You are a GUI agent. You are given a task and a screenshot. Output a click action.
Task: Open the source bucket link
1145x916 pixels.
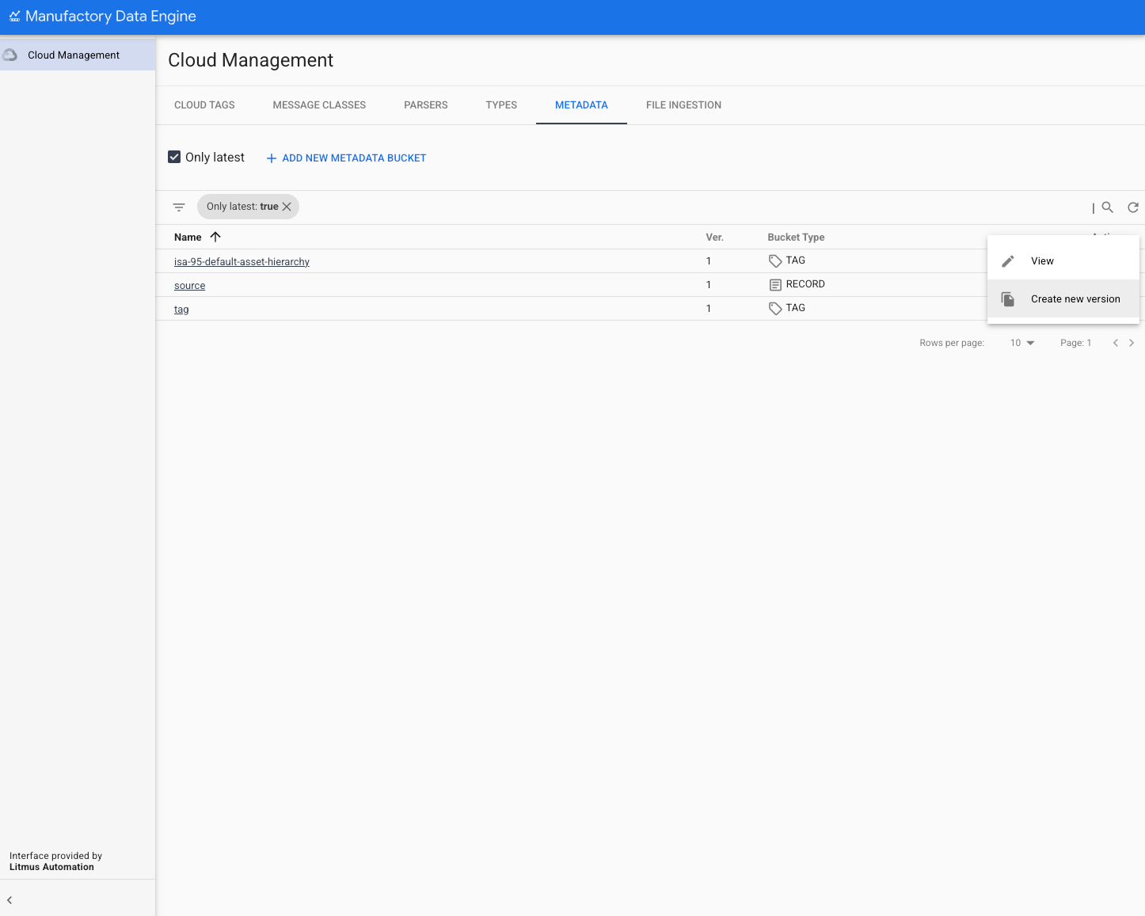coord(189,286)
